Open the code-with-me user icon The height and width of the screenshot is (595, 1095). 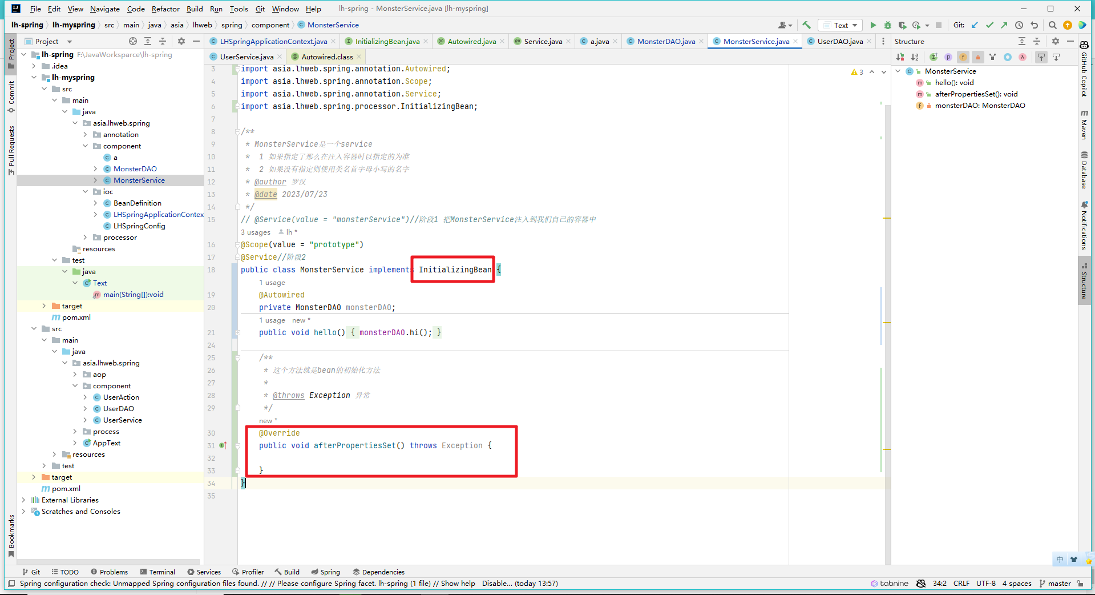pos(785,25)
